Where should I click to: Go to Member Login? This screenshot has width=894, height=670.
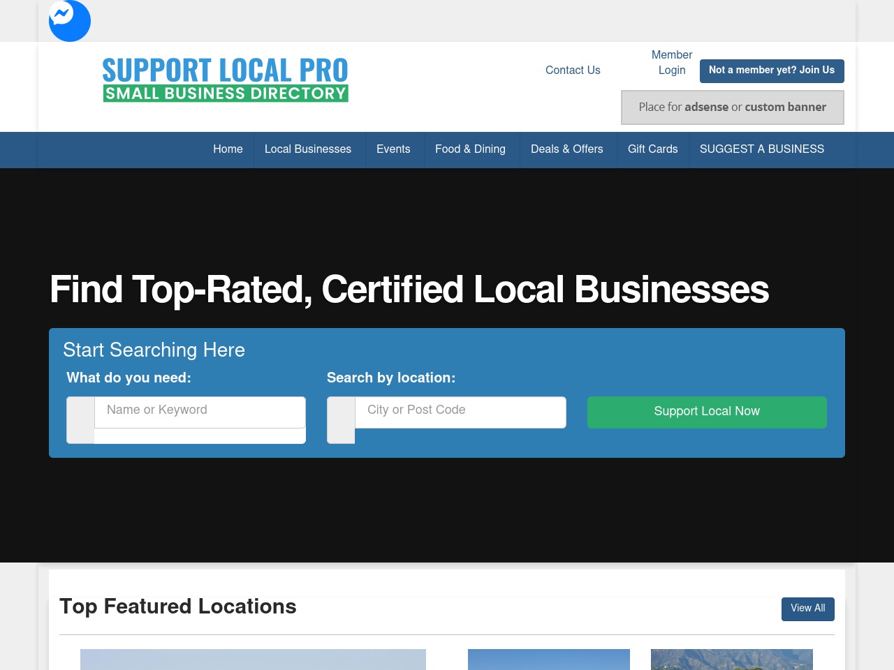click(672, 62)
